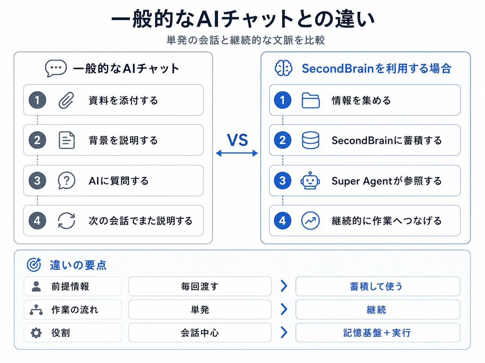Click the brain icon next to SecondBrainを利用する場合
The width and height of the screenshot is (485, 363).
tap(284, 68)
